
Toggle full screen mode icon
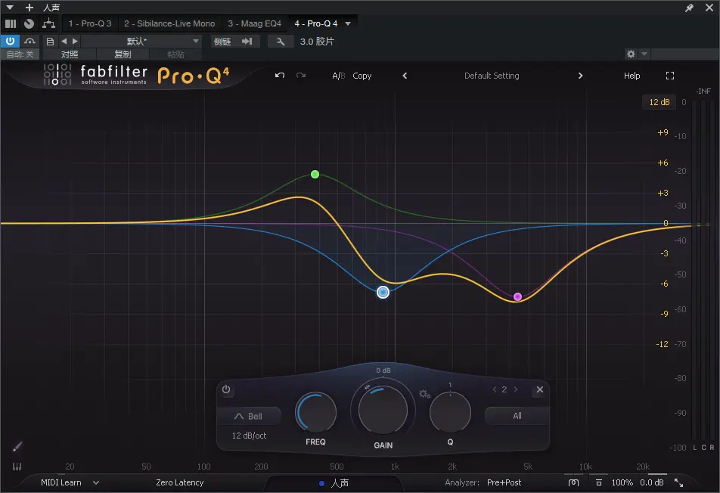[x=670, y=76]
